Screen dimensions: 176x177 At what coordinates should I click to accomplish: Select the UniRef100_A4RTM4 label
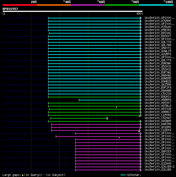point(158,124)
